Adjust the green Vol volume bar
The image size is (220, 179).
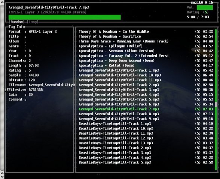pyautogui.click(x=205, y=7)
